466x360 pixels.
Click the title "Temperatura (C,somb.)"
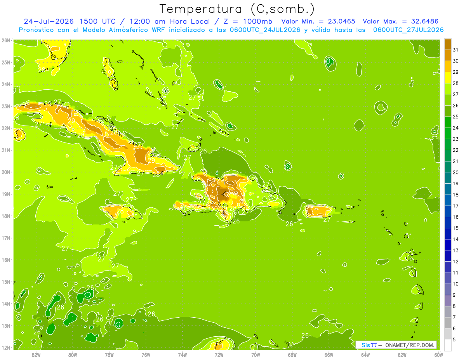(x=237, y=9)
